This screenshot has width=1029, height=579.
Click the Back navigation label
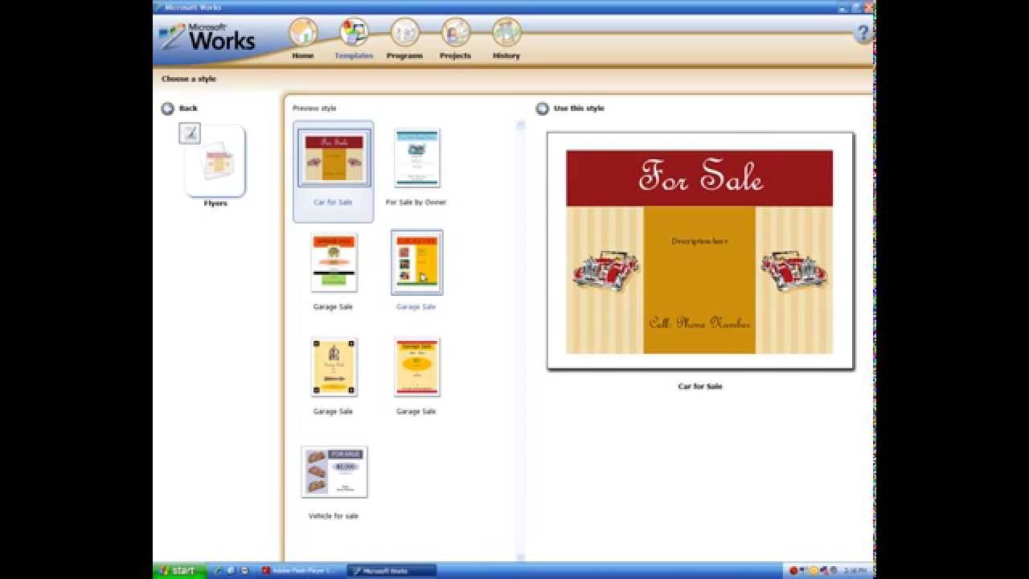[x=189, y=108]
